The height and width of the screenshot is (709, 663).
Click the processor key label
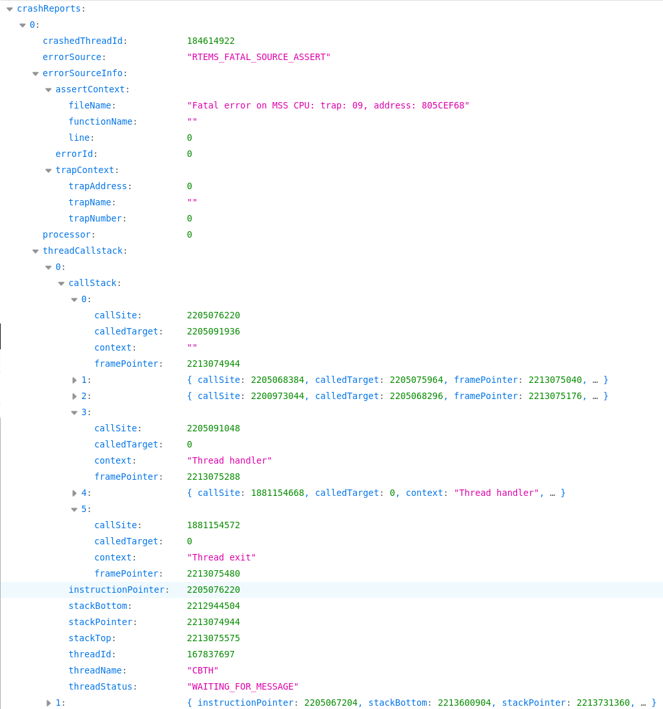tap(66, 235)
